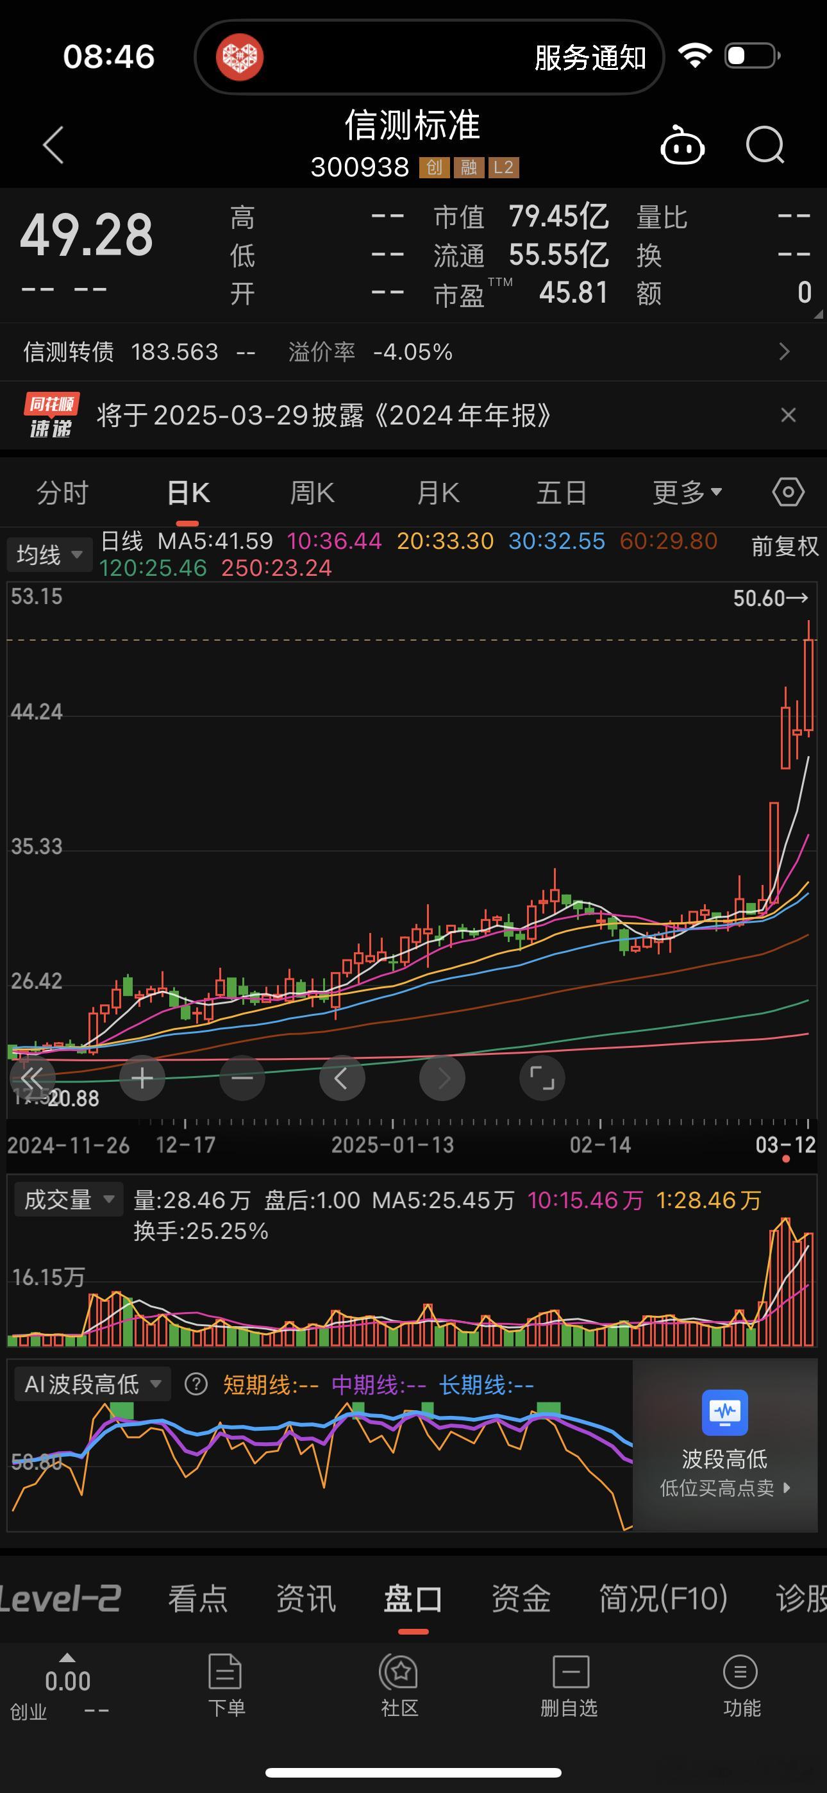Tap the Wi-Fi status icon
Screen dimensions: 827x1793
tap(695, 56)
